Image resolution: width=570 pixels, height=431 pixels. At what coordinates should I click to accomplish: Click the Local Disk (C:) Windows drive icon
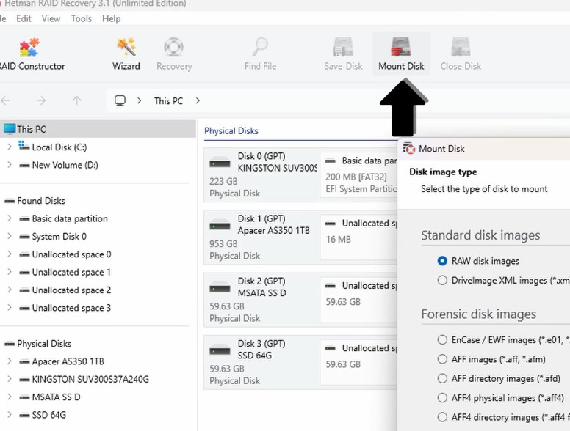click(x=24, y=146)
